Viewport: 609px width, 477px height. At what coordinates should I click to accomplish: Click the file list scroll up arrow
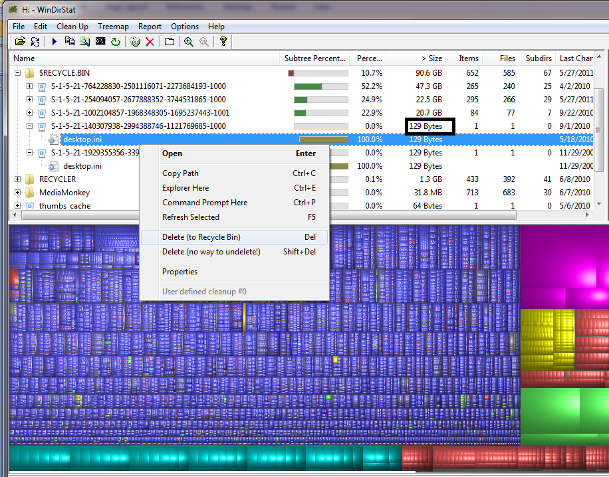point(599,56)
